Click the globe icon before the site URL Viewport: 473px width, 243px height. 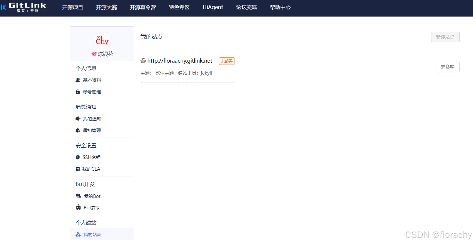point(143,61)
